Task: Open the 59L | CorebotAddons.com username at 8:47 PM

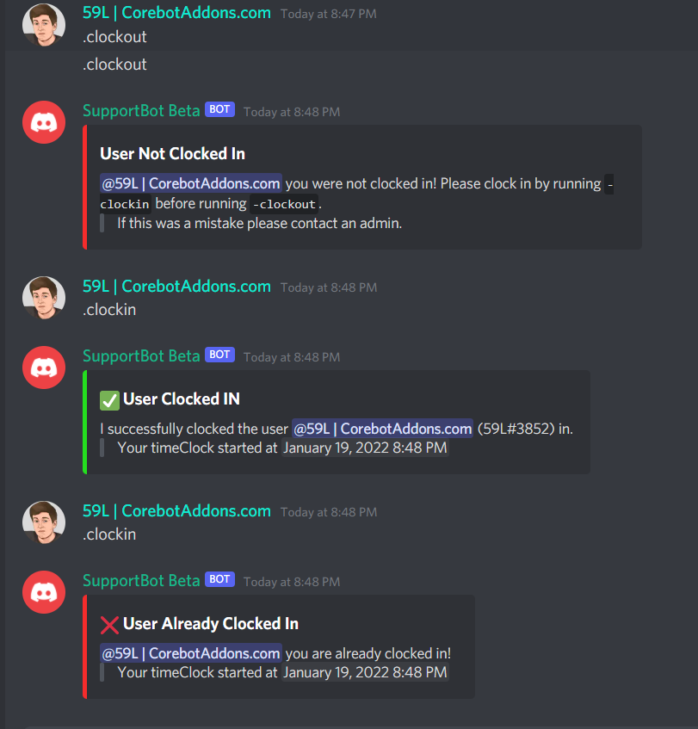Action: click(176, 13)
